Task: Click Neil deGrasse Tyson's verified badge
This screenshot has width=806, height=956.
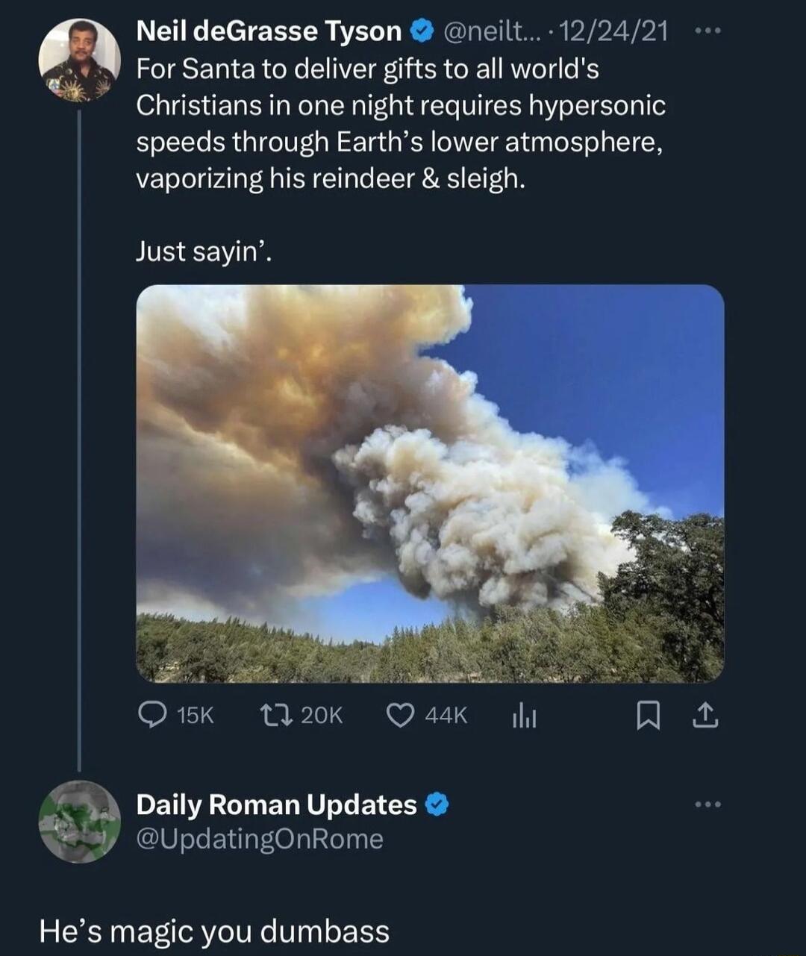Action: click(421, 32)
